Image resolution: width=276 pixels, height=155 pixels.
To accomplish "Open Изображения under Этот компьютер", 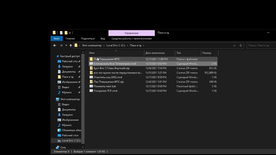I will coord(70,120).
